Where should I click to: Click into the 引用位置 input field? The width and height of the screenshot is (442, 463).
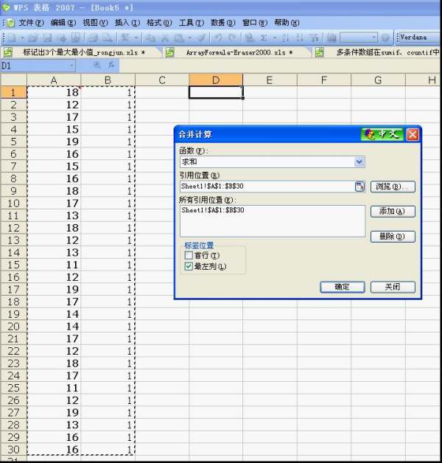[265, 187]
